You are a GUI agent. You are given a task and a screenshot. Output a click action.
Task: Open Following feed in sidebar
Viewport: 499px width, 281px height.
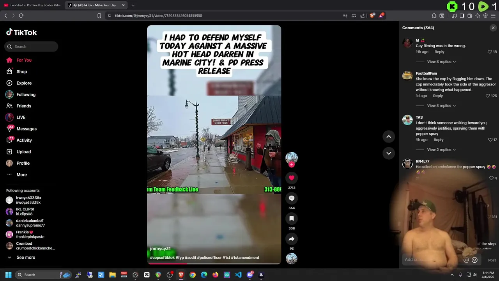click(26, 94)
